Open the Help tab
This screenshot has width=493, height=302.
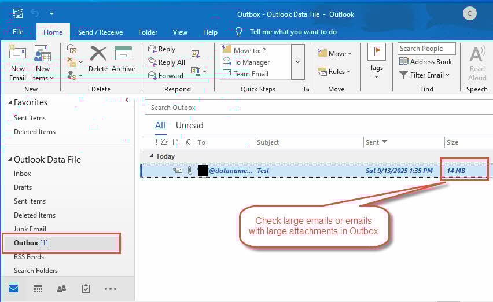point(210,32)
